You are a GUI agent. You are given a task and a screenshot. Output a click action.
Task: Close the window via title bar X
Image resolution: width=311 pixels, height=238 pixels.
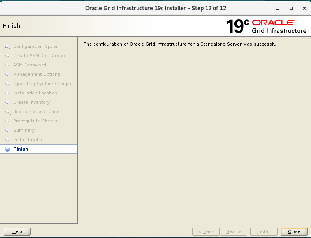(x=304, y=8)
